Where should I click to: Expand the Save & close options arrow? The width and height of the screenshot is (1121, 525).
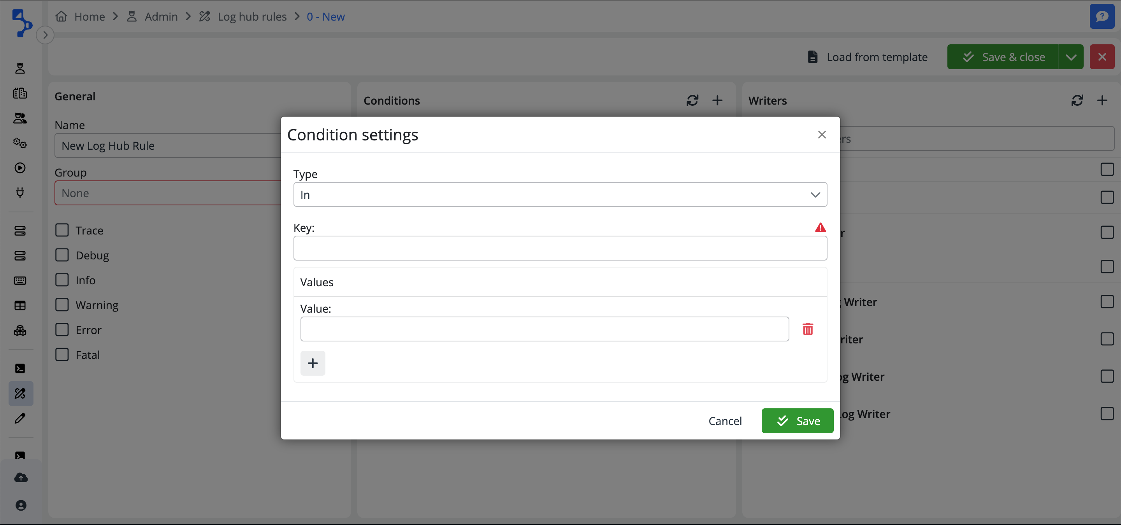pyautogui.click(x=1071, y=57)
